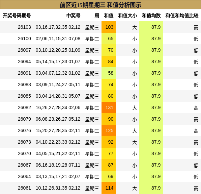Screen dimensions: 201x194
Task: Click the 周 column header
Action: [x=97, y=16]
